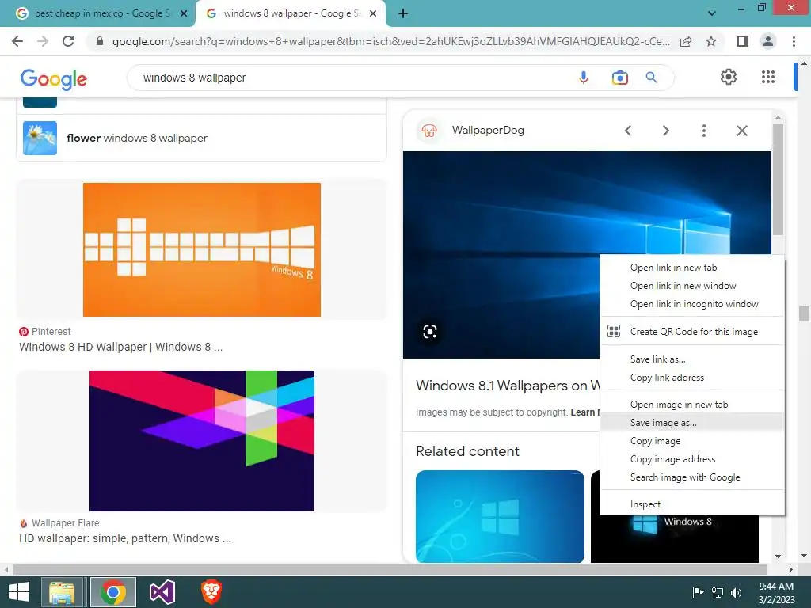Open preview panel three-dot options
811x608 pixels.
tap(703, 131)
